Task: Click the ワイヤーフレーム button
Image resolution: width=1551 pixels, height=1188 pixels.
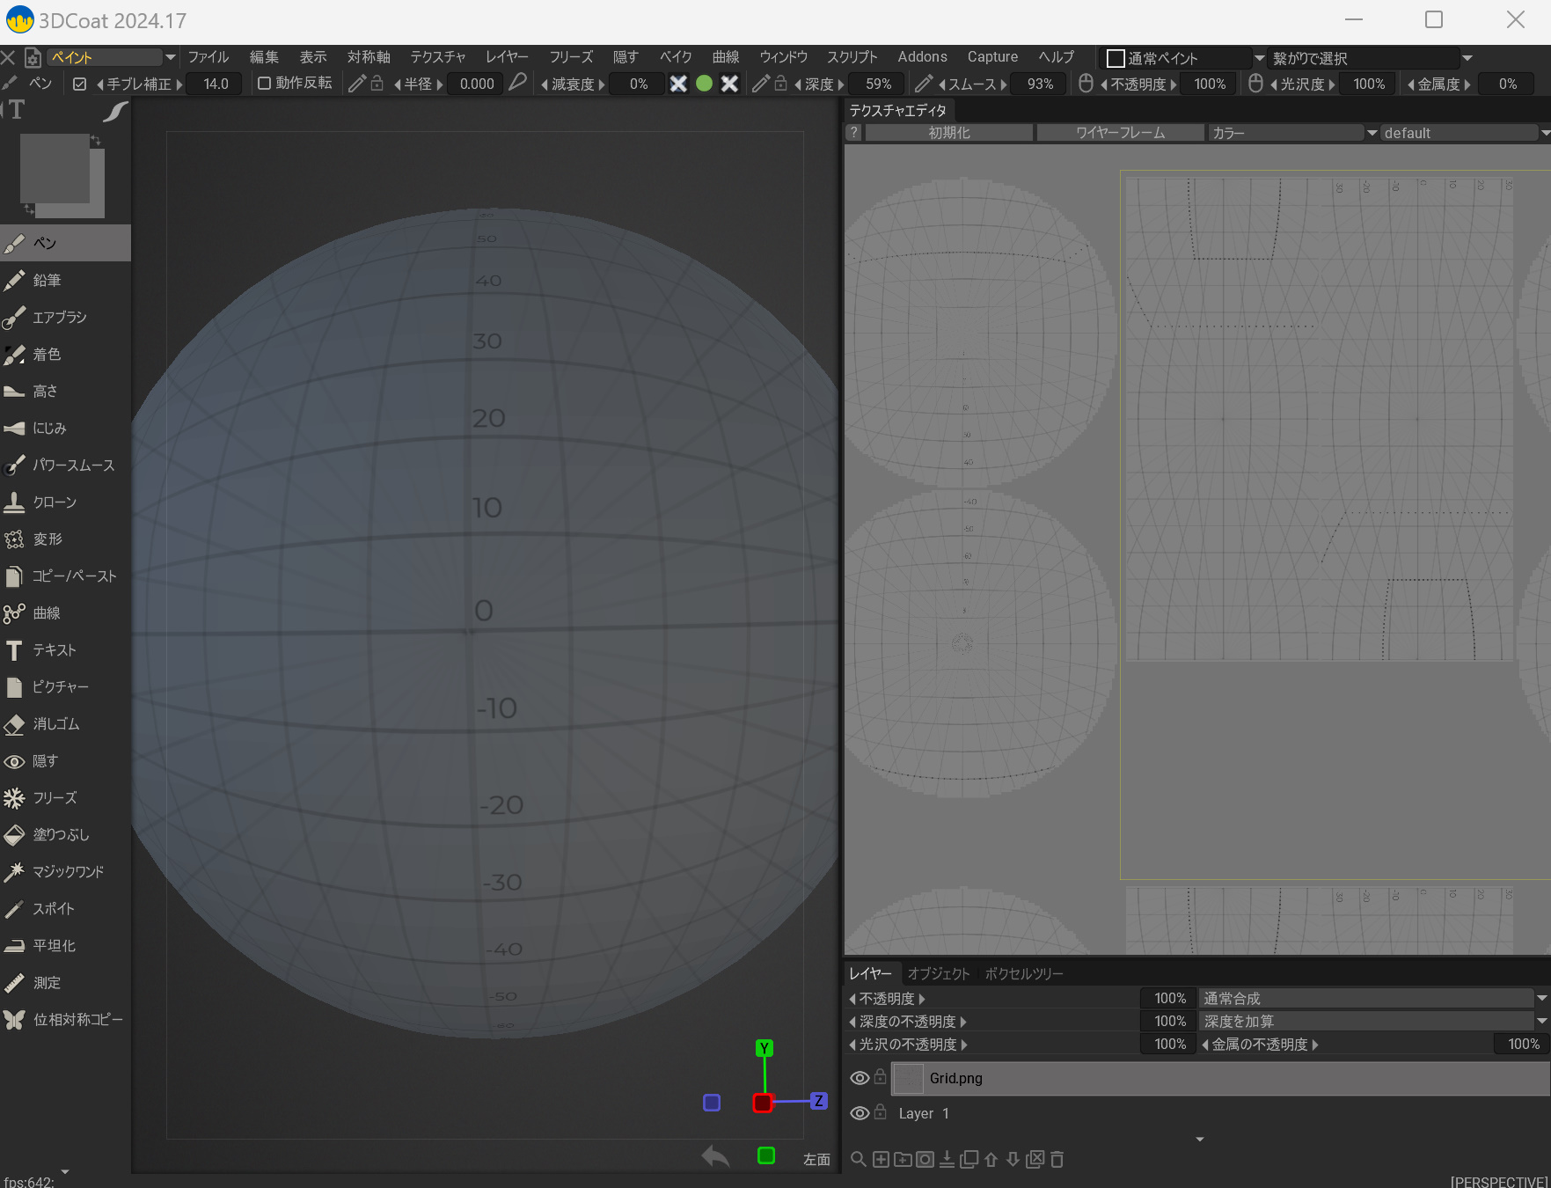Action: (x=1120, y=133)
